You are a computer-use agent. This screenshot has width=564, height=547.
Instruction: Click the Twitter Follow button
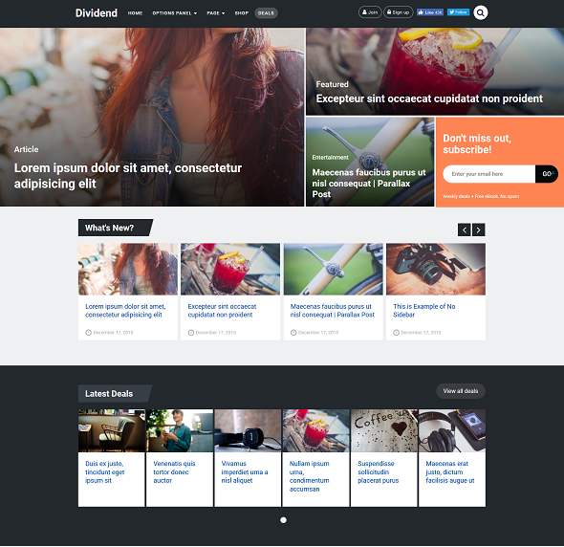458,12
